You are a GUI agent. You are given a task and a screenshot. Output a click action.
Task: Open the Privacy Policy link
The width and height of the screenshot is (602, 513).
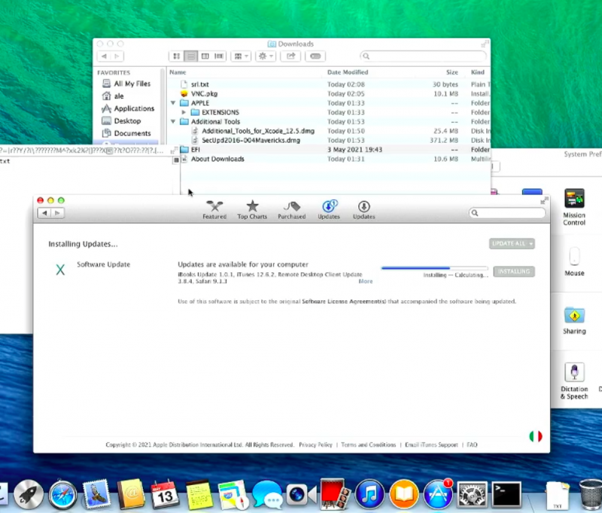(x=315, y=445)
